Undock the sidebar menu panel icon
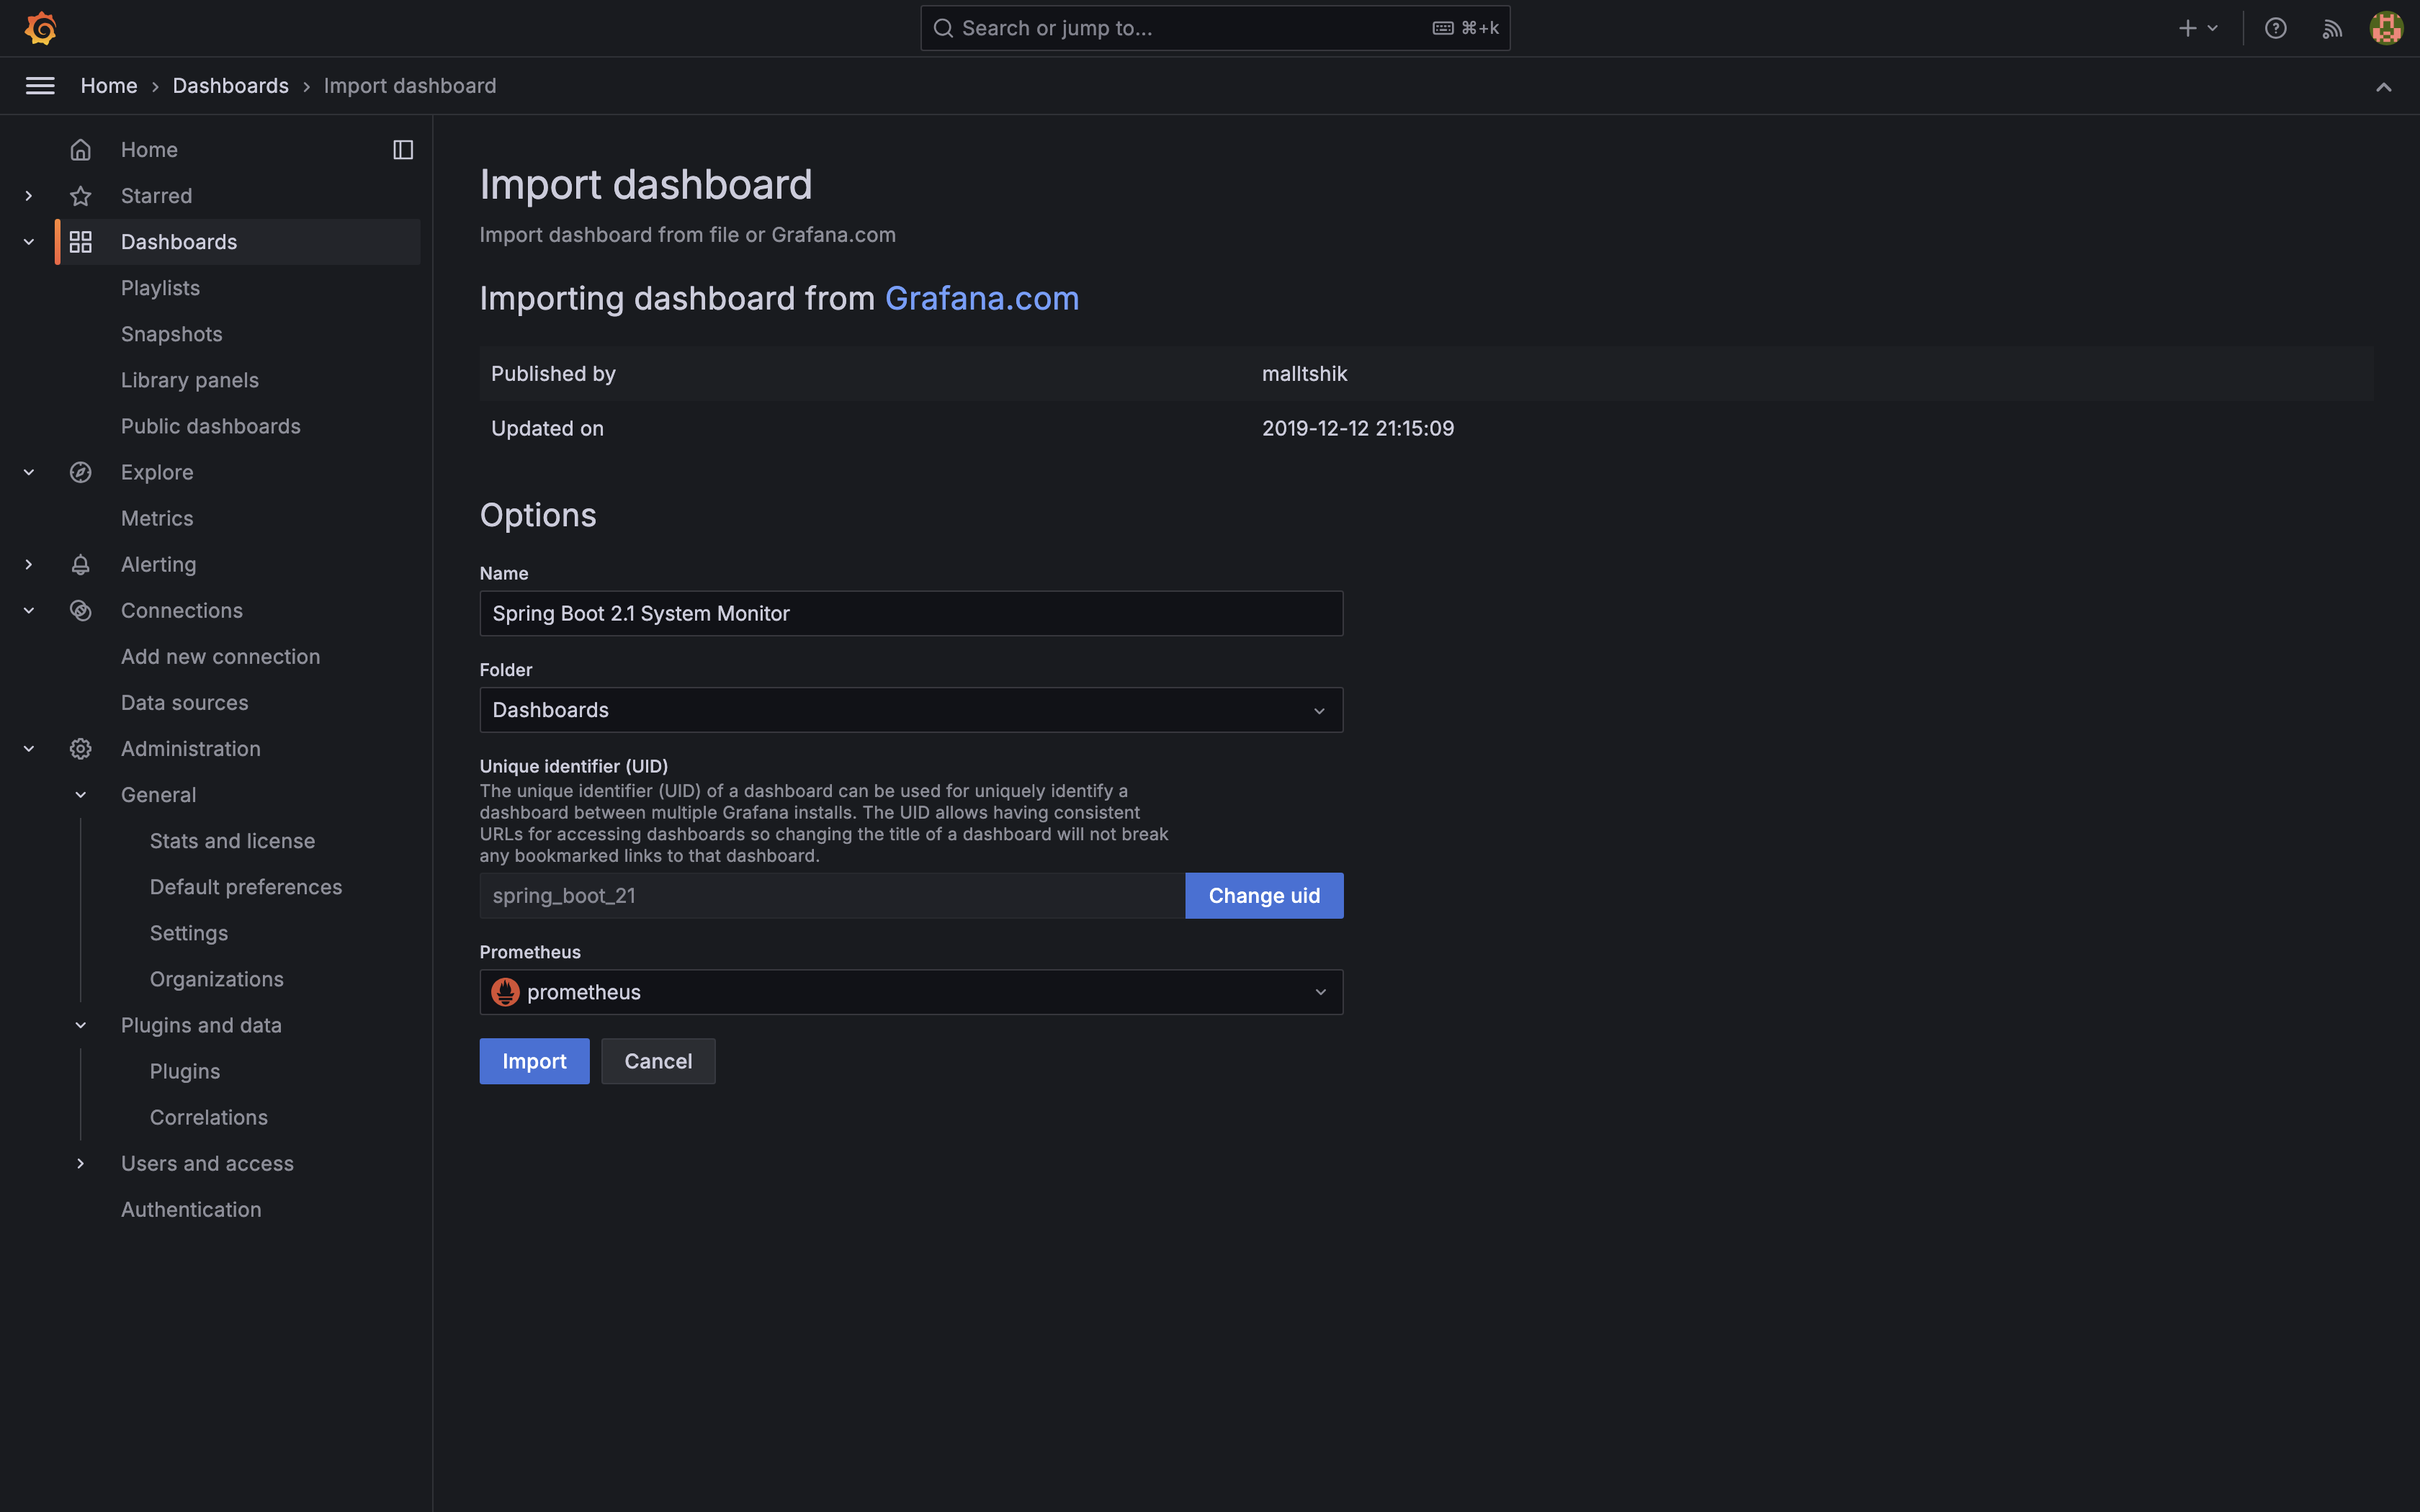This screenshot has height=1512, width=2420. pyautogui.click(x=403, y=150)
